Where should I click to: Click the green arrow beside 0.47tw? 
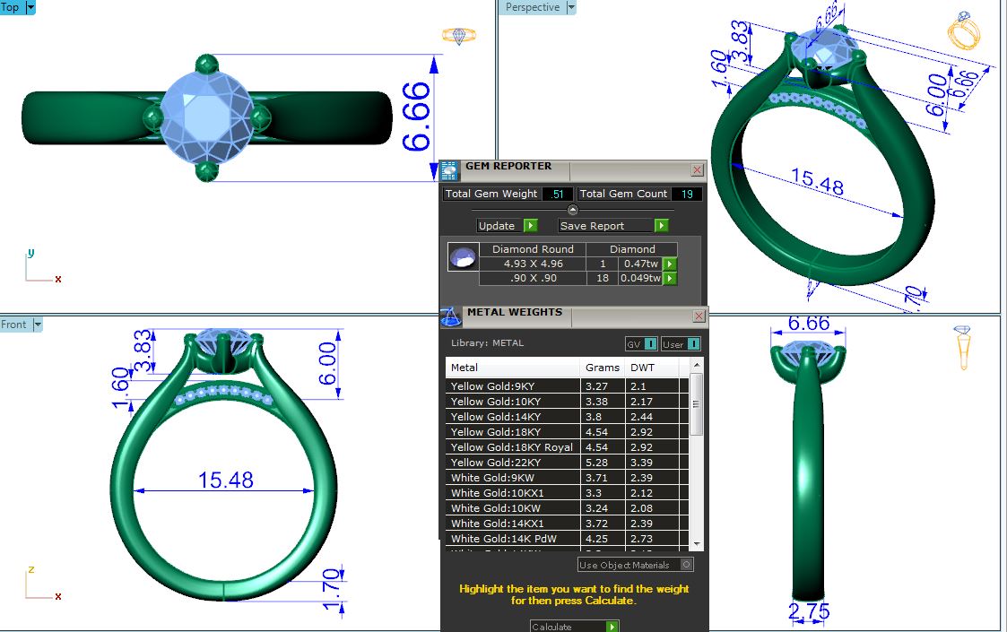pyautogui.click(x=669, y=264)
